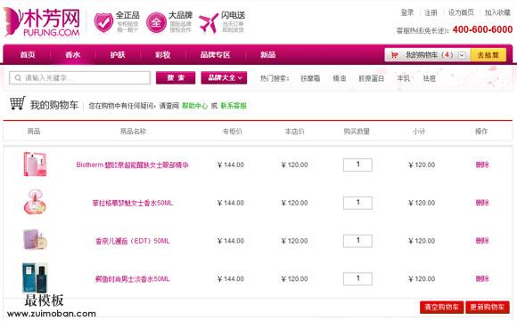Open the 鳄鱼时尚男士淡香水50ML link

pyautogui.click(x=132, y=279)
